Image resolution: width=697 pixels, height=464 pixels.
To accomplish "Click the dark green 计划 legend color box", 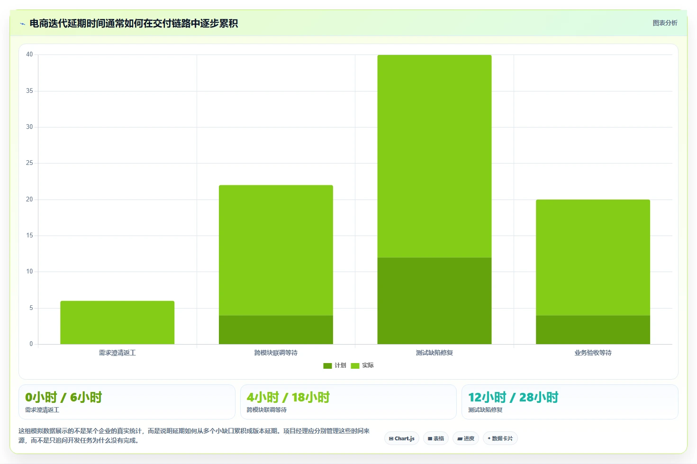I will tap(327, 365).
